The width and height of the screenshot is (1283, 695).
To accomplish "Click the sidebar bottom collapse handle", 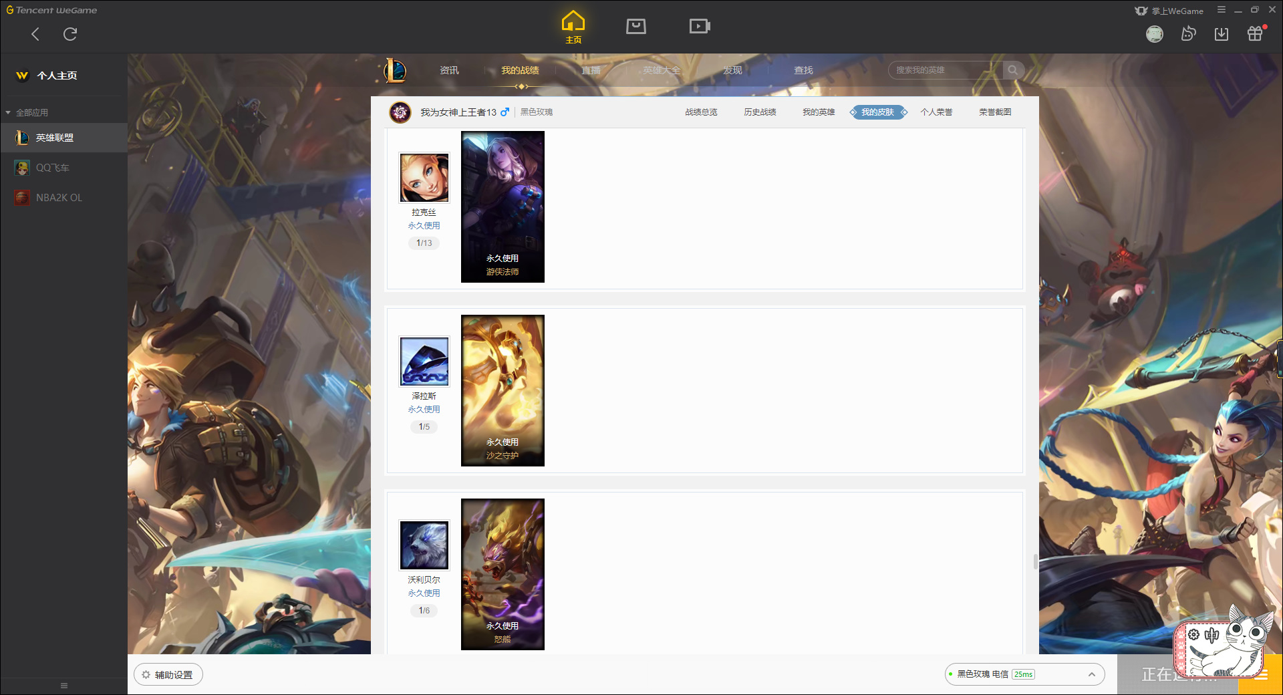I will [64, 686].
